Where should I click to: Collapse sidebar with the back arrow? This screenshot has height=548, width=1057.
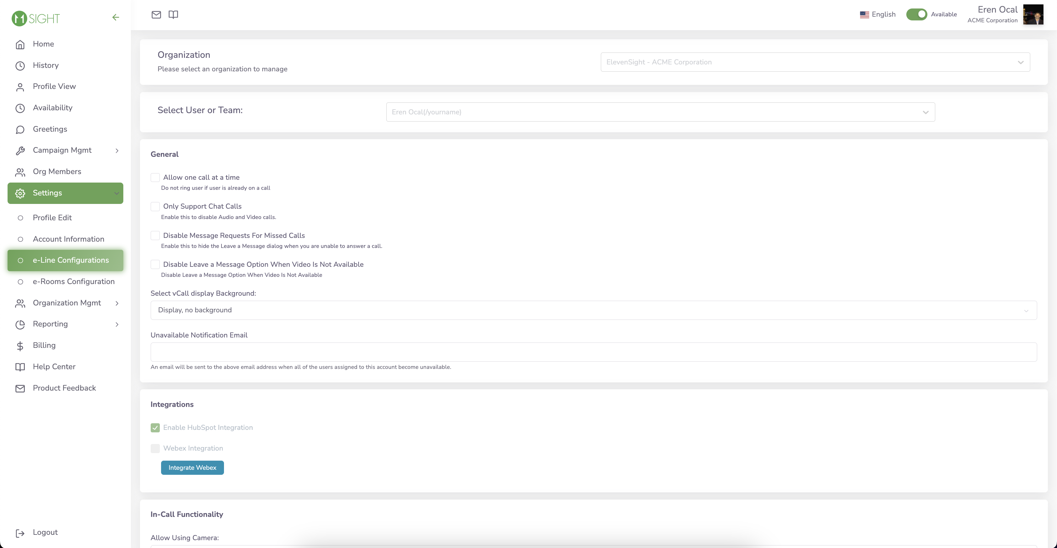click(116, 17)
